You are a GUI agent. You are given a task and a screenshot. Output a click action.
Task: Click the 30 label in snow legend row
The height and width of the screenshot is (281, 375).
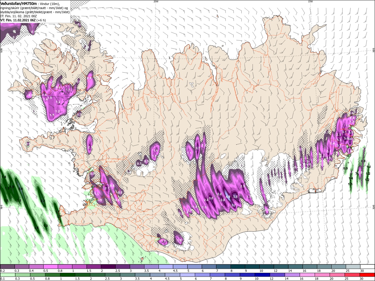(x=362, y=271)
